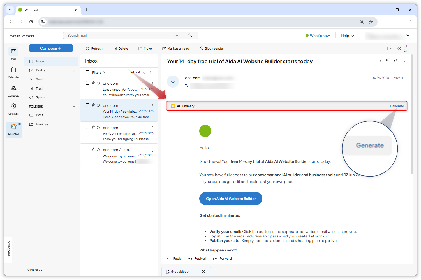Collapse pane with double chevron icon
Screen dimensions: 421x280
399,48
